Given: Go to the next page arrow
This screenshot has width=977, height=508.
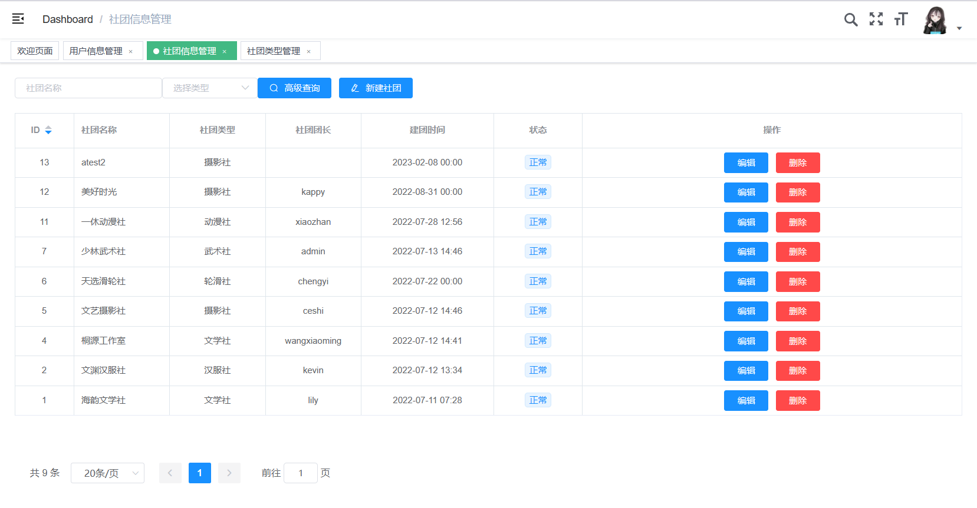Looking at the screenshot, I should [229, 473].
